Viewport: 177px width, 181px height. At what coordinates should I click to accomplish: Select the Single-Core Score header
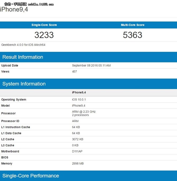click(x=44, y=25)
